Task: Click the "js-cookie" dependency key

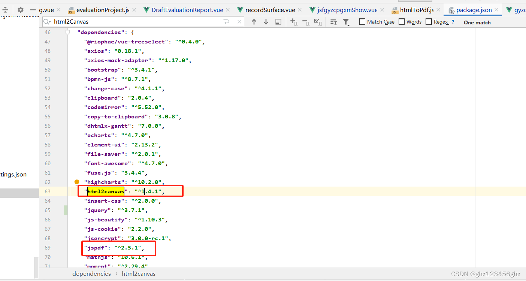Action: coord(103,229)
